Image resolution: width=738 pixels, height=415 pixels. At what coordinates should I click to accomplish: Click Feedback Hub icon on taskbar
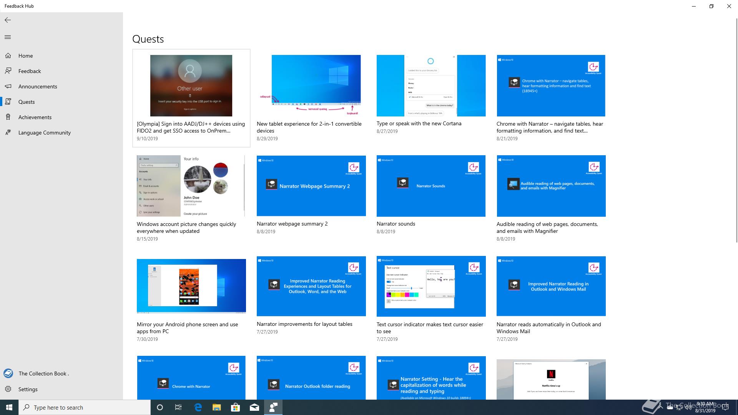(x=273, y=407)
